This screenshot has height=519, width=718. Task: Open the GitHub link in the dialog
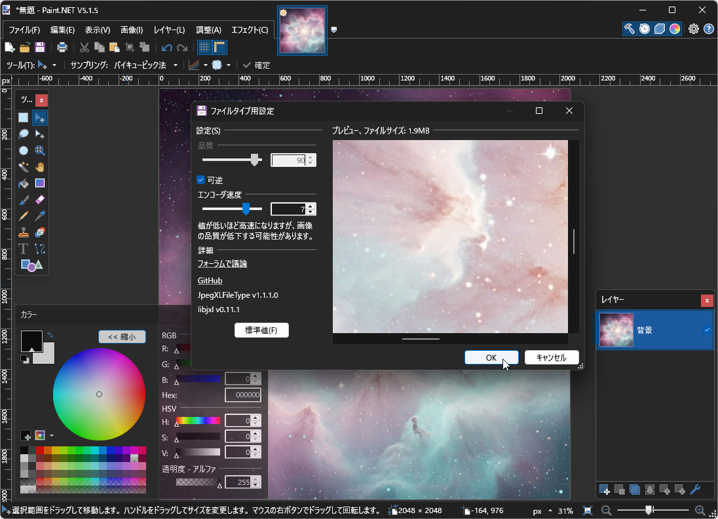tap(210, 280)
